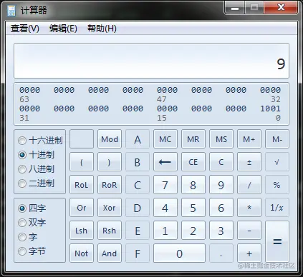
Task: Click the plus addition button
Action: click(x=249, y=253)
